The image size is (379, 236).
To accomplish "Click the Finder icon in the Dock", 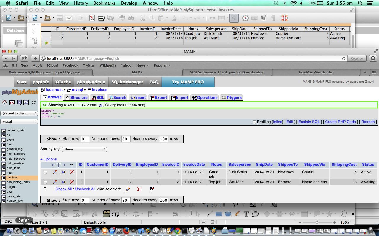I will [x=10, y=231].
